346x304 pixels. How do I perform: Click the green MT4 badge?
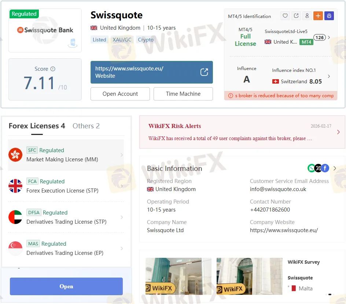pyautogui.click(x=306, y=42)
